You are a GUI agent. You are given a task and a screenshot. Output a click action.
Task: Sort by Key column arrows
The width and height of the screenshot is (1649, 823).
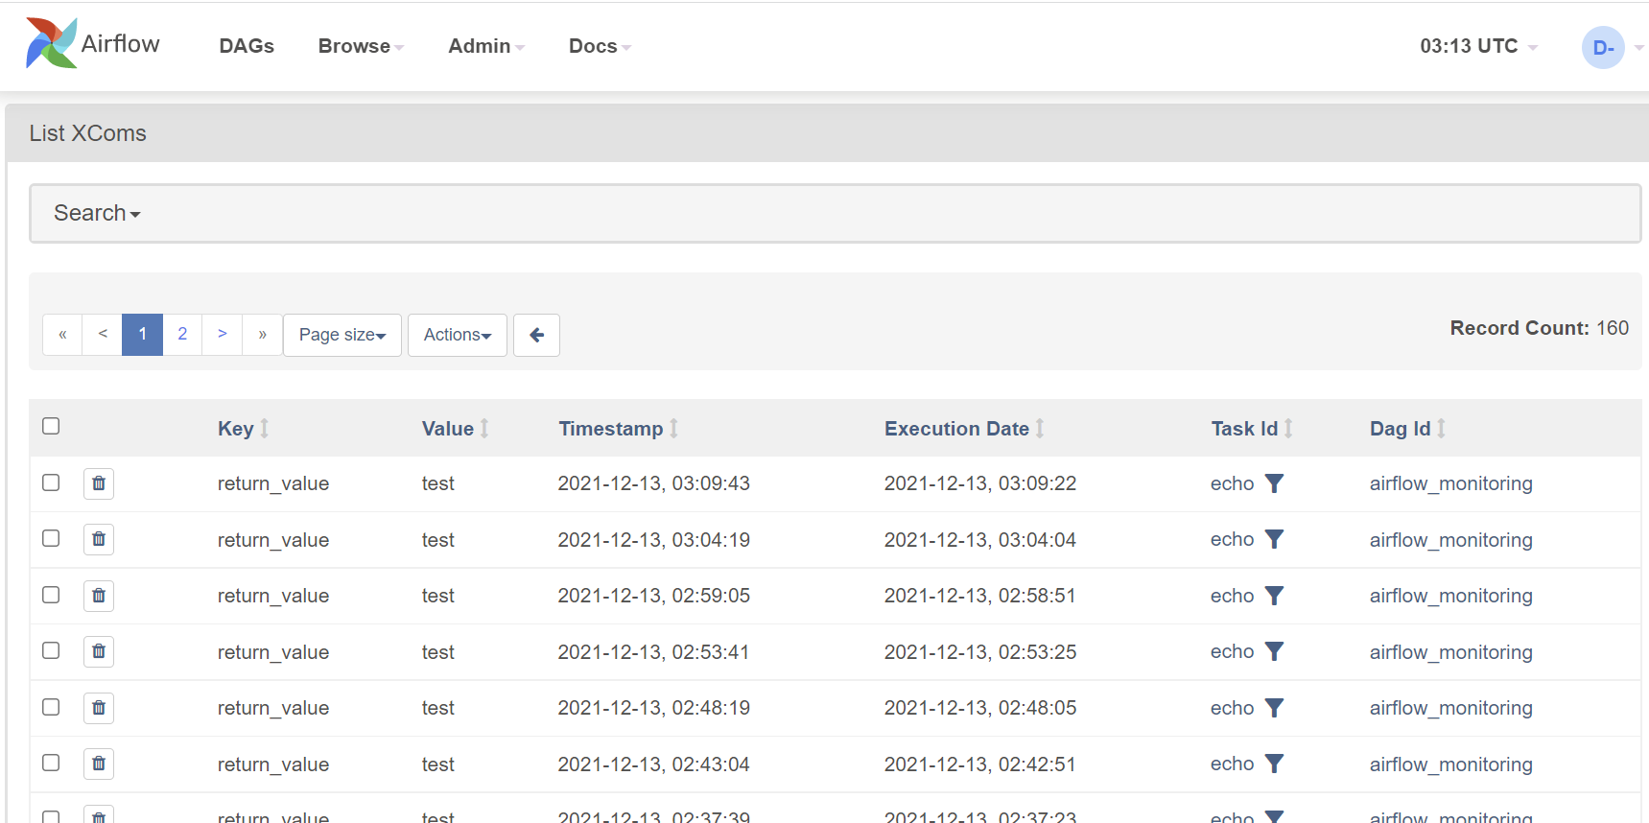(x=265, y=429)
